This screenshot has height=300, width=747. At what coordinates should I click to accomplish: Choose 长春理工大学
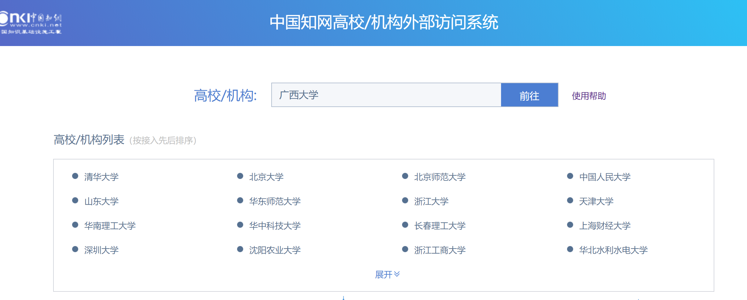point(440,226)
